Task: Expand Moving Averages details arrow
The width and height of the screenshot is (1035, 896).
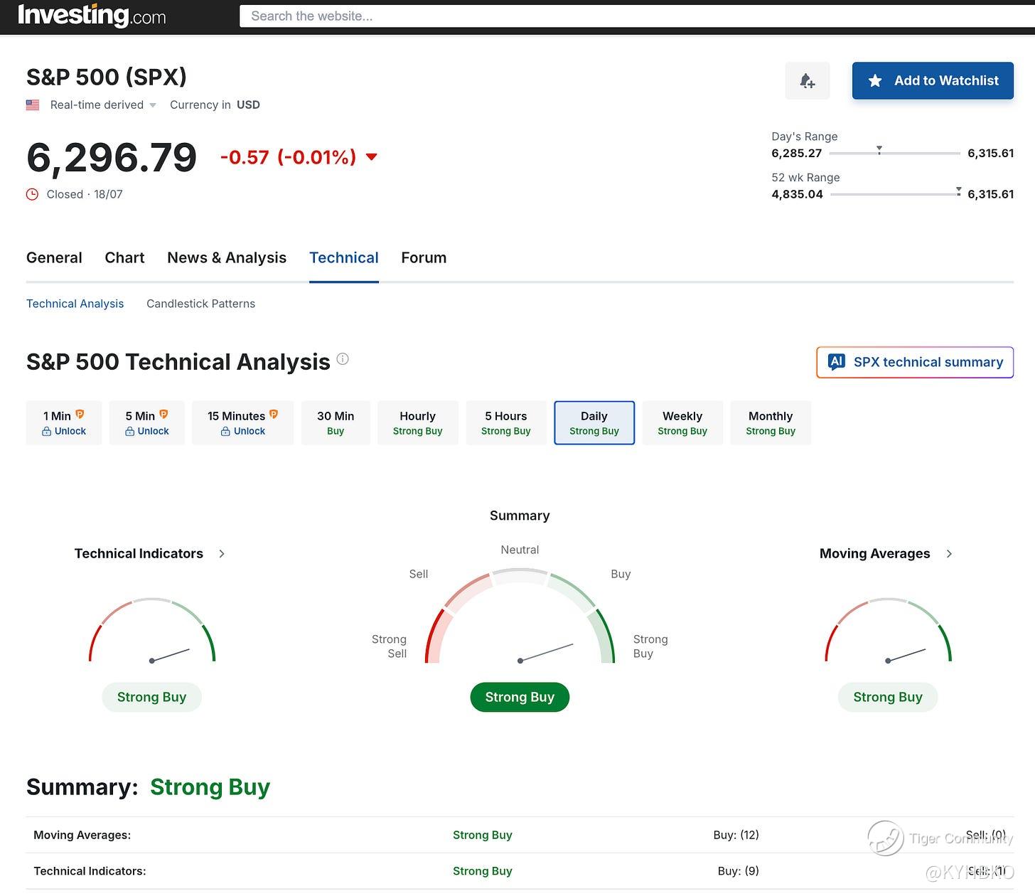Action: (949, 553)
